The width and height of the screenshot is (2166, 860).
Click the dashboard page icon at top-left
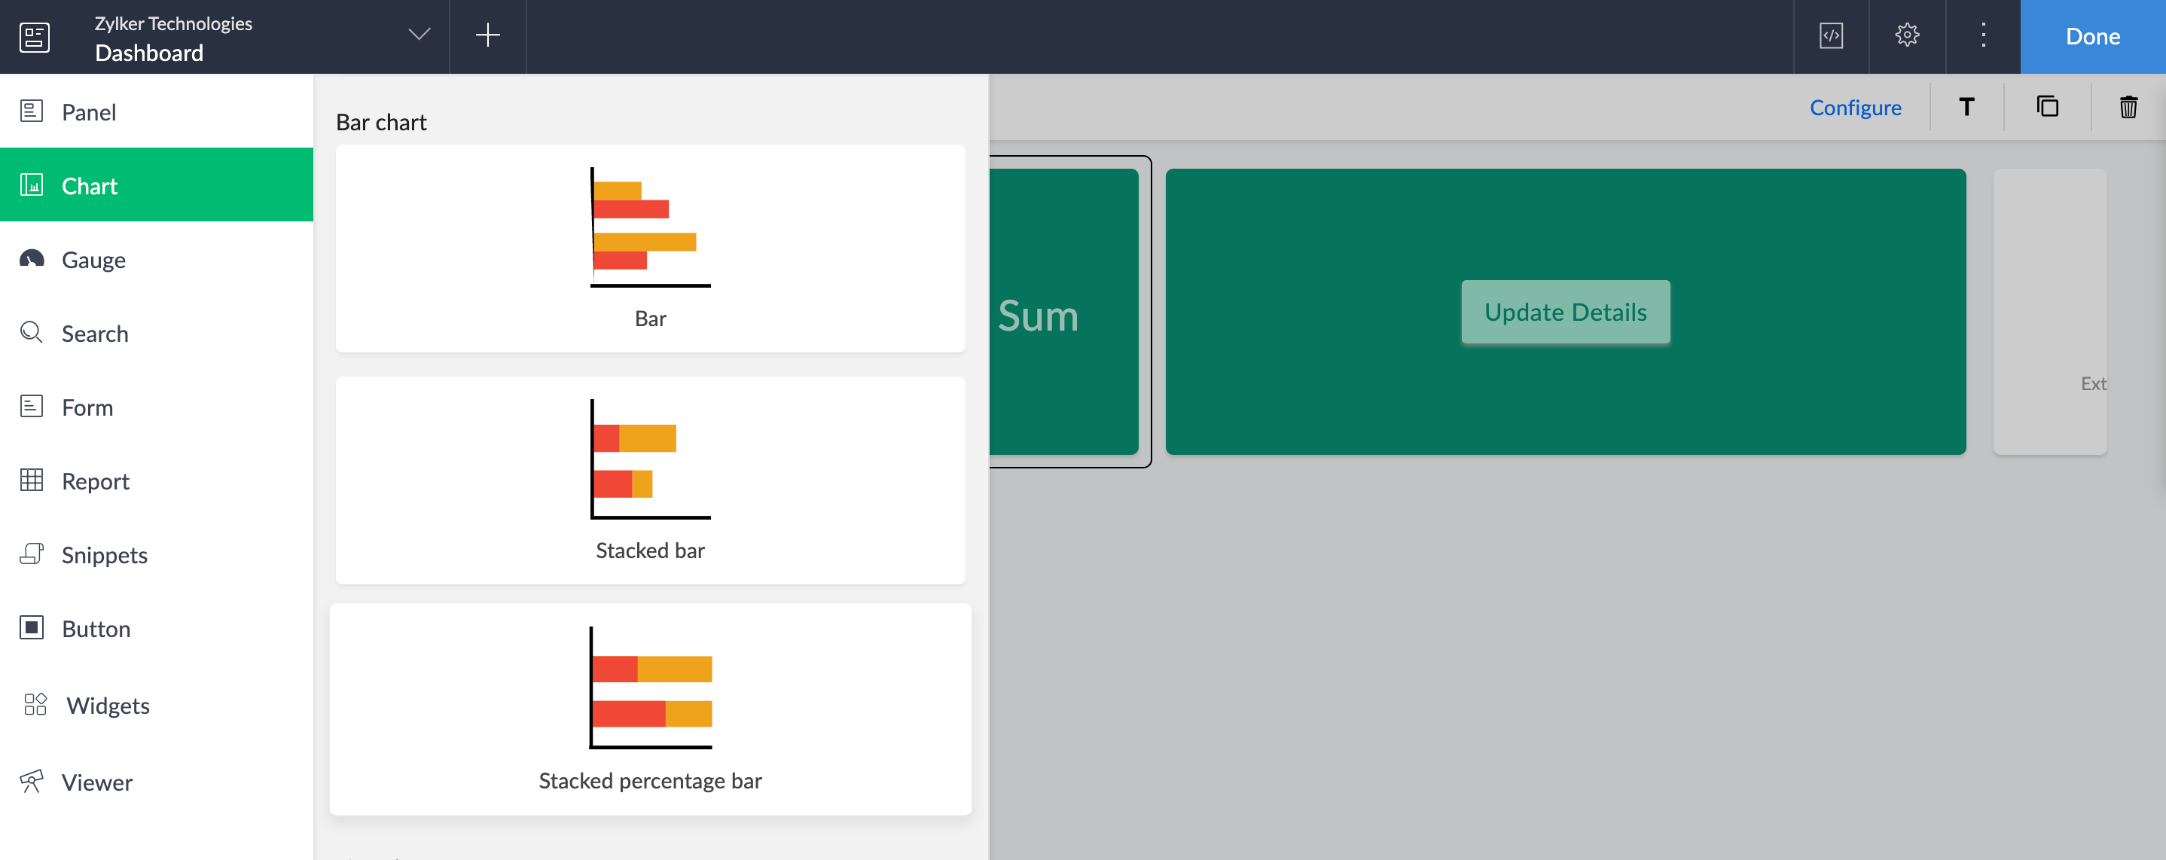click(x=35, y=37)
